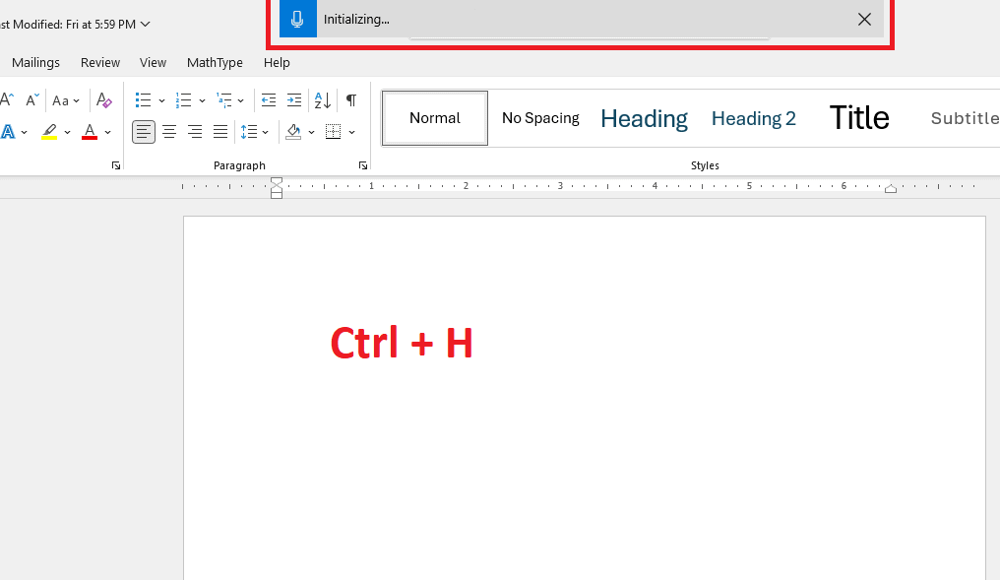Apply yellow text highlight color
This screenshot has height=580, width=1000.
(x=50, y=132)
